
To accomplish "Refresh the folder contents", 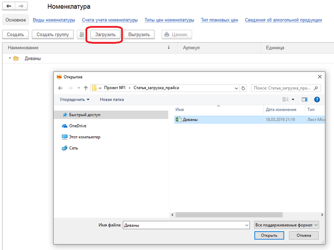I will [243, 88].
